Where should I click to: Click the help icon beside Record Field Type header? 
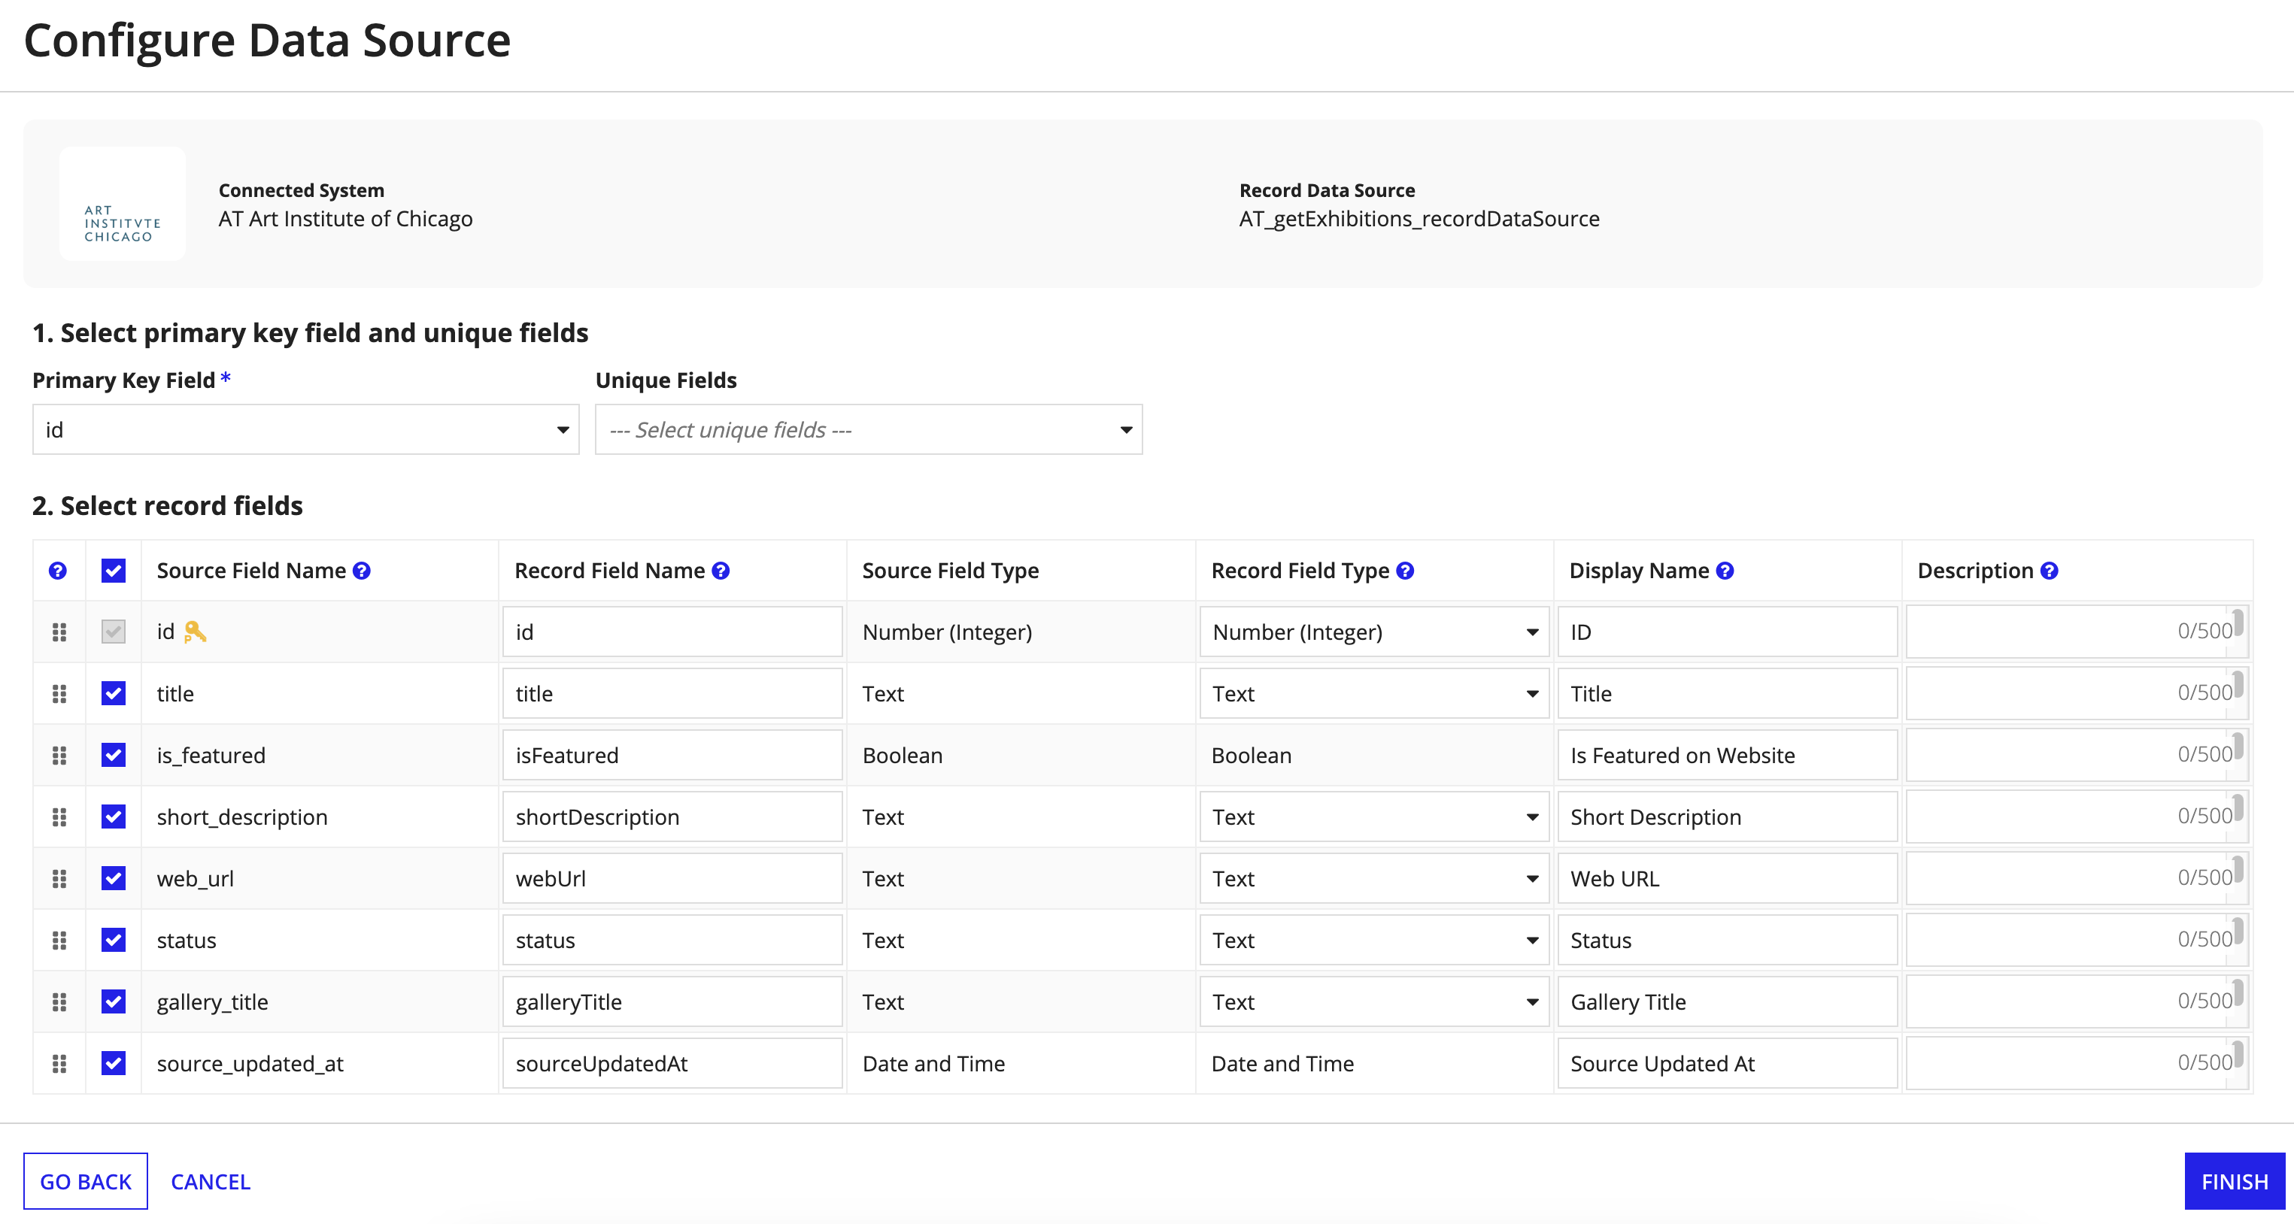point(1404,571)
